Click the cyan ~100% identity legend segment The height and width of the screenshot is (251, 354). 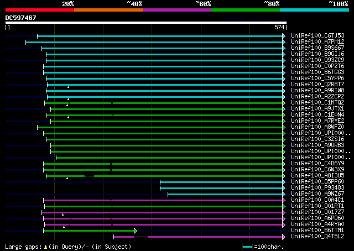point(315,10)
